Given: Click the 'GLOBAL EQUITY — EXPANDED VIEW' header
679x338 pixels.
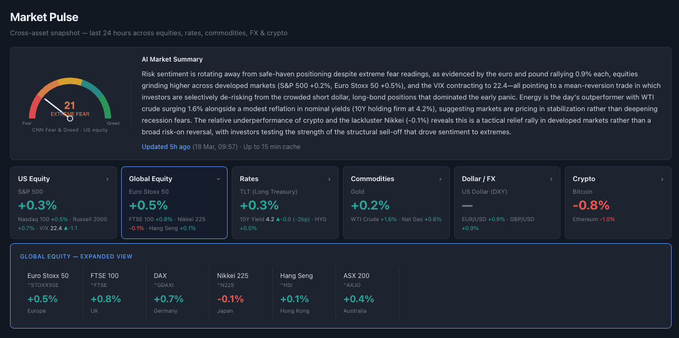Looking at the screenshot, I should (76, 256).
